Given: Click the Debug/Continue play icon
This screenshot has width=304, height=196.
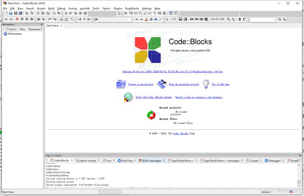Looking at the screenshot, I should point(126,13).
